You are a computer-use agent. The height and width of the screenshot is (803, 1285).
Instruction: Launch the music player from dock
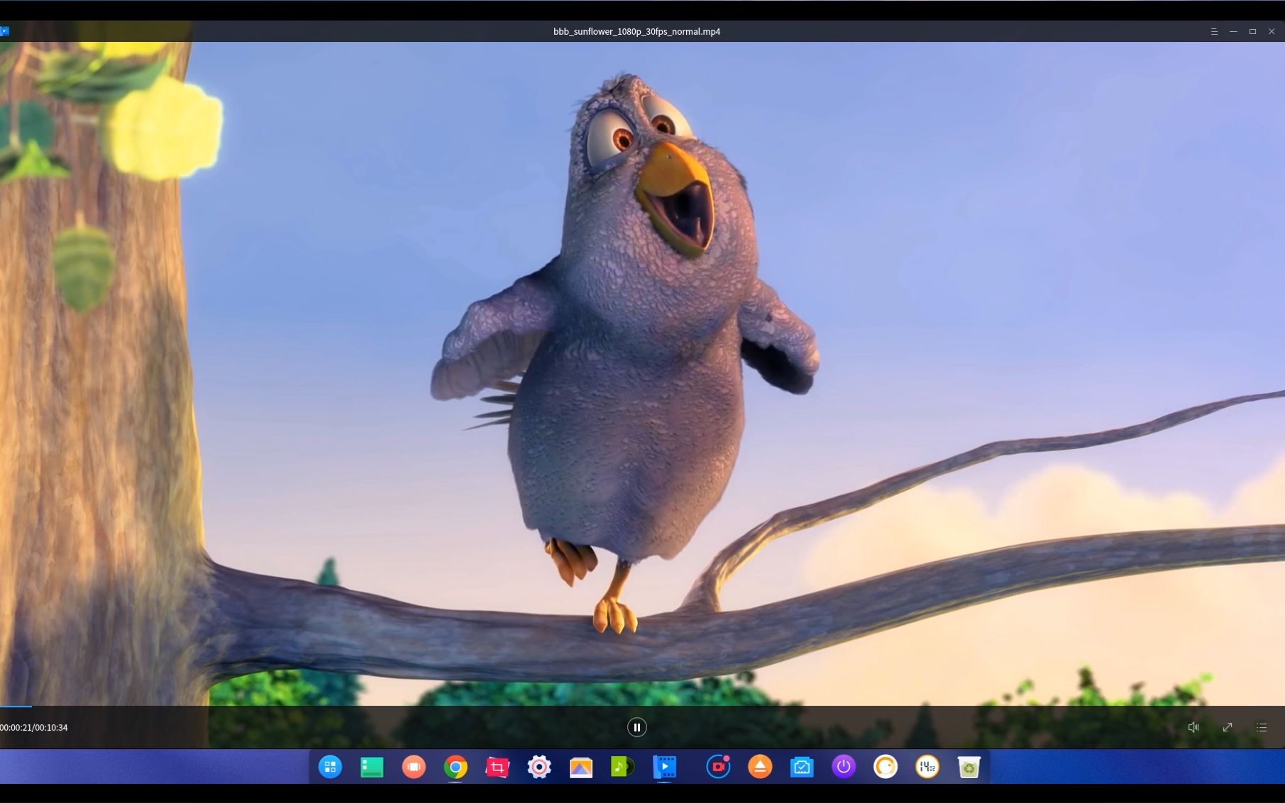tap(622, 767)
